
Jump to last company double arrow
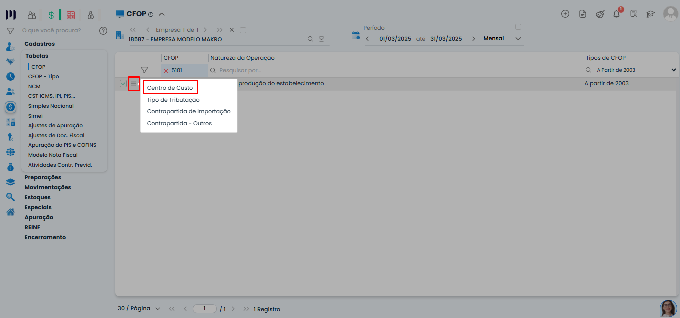coord(220,30)
